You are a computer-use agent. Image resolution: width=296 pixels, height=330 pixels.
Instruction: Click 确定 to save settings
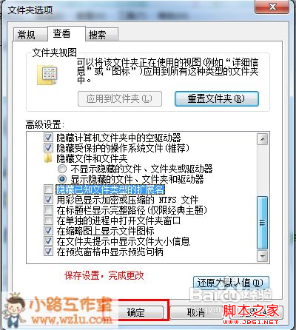click(x=136, y=312)
